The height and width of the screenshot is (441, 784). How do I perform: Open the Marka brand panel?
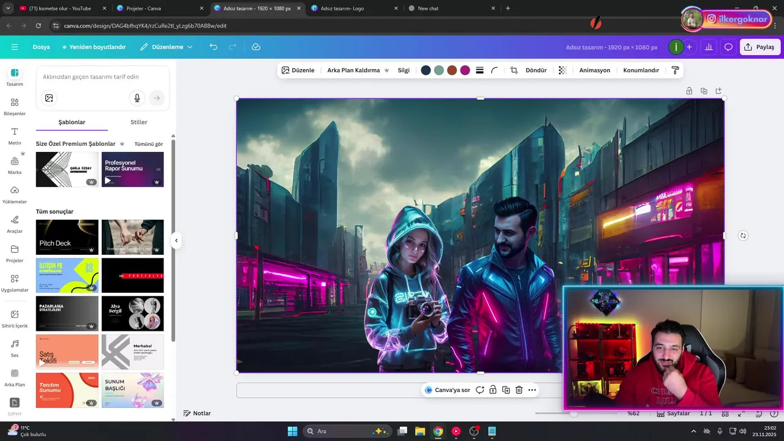click(x=15, y=165)
